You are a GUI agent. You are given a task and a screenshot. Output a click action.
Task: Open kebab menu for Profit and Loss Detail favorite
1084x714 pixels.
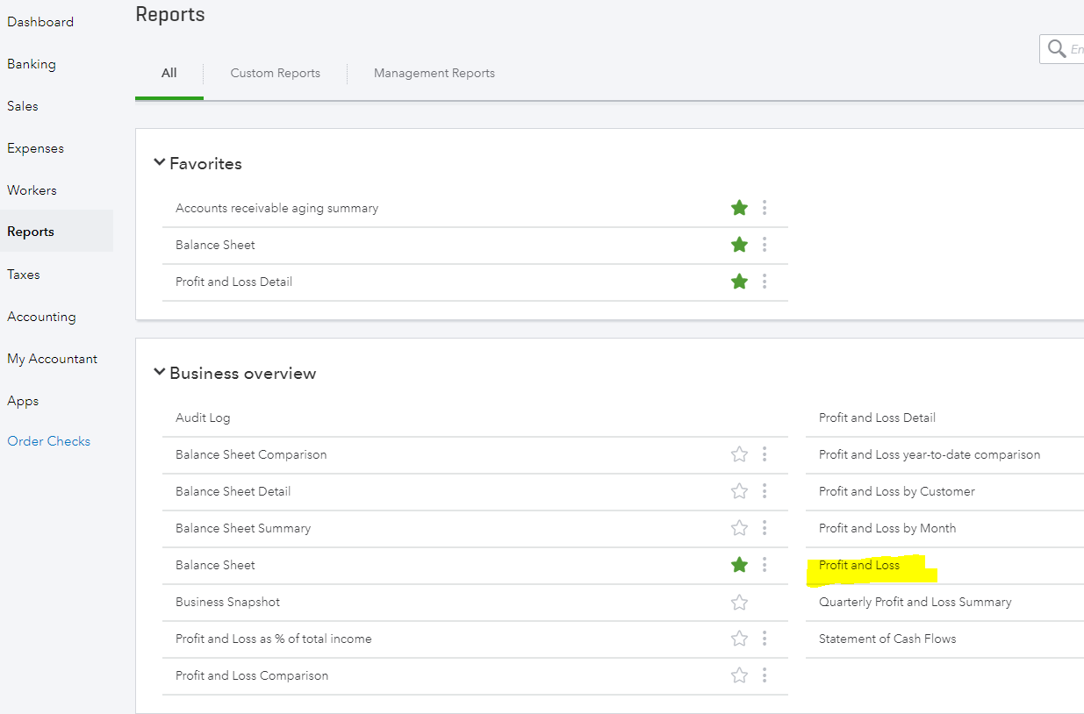(765, 282)
